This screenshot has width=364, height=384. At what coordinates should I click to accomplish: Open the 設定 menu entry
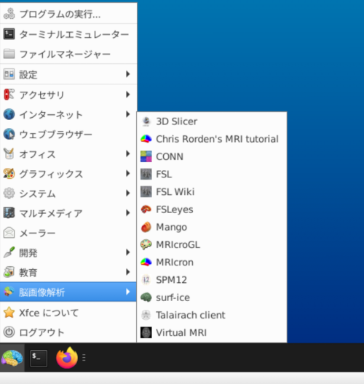(68, 74)
